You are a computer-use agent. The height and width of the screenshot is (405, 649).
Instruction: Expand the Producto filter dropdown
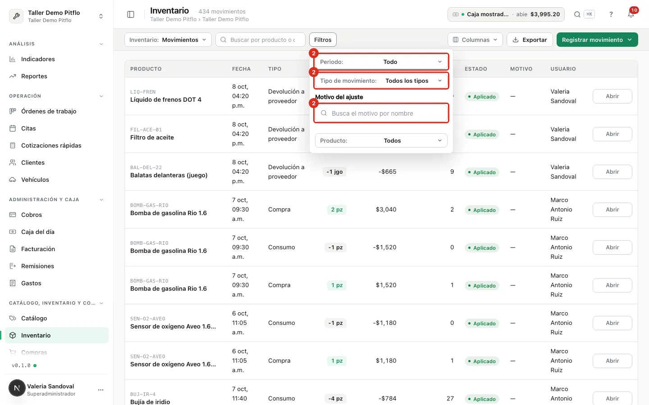[x=381, y=140]
